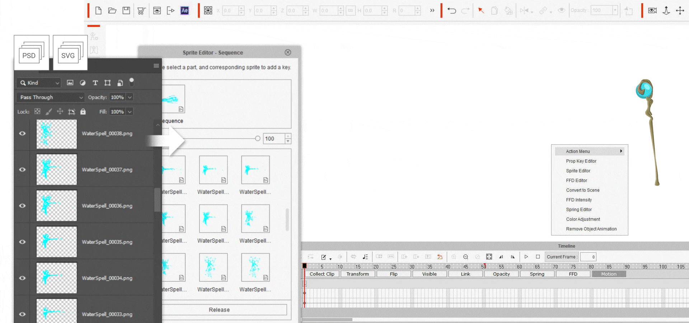Expand the Kind filter dropdown
The width and height of the screenshot is (689, 323).
39,83
